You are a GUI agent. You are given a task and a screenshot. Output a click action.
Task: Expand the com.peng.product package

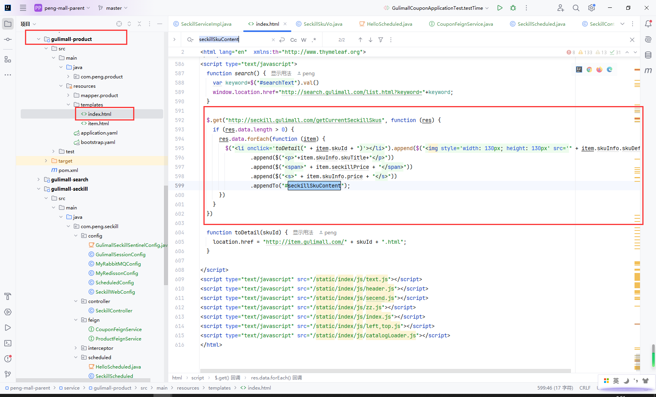point(68,76)
